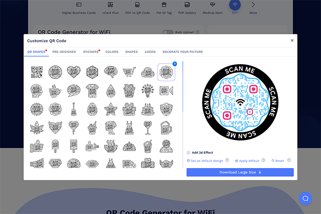Select the video camera QR shape
The width and height of the screenshot is (321, 214).
pos(166,91)
